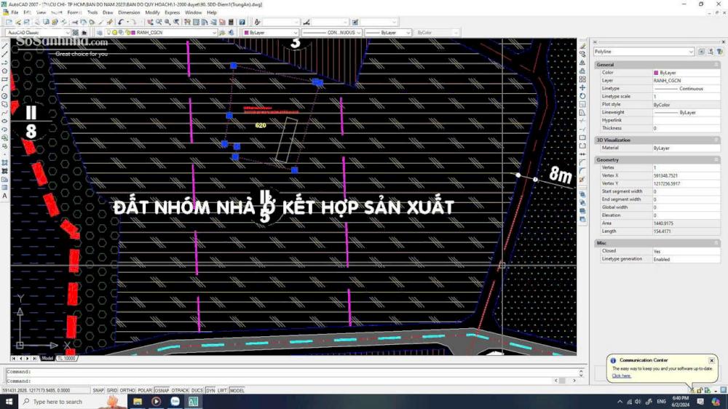Open the Polyline object type dropdown

691,52
